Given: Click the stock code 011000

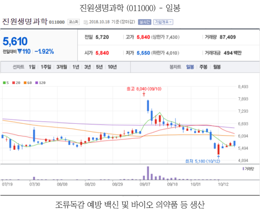Looking at the screenshot, I should [57, 22].
